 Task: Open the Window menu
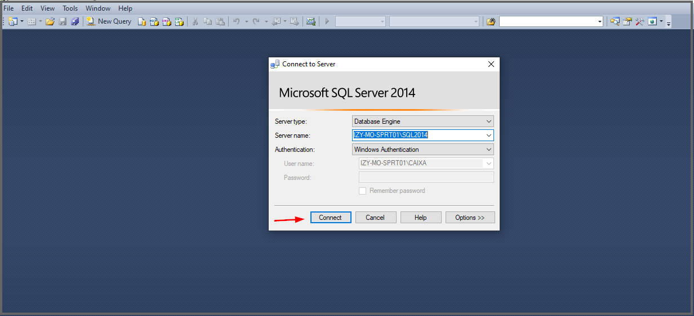pos(98,8)
